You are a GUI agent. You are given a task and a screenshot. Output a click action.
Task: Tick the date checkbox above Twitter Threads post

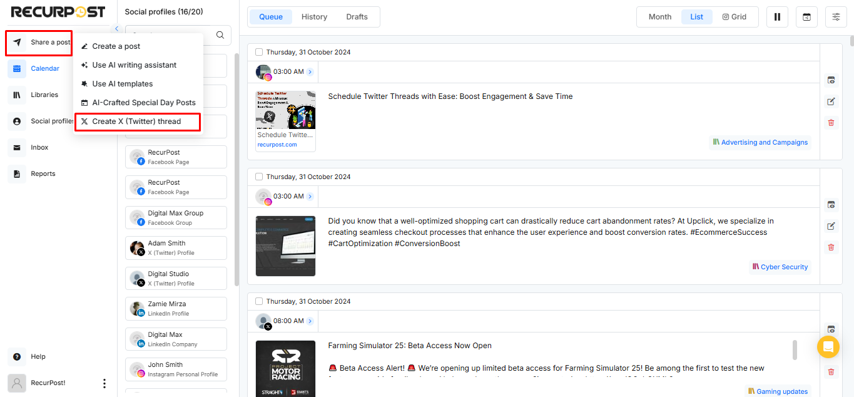pos(259,52)
